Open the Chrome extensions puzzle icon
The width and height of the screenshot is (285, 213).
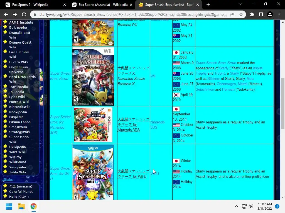[x=252, y=14]
